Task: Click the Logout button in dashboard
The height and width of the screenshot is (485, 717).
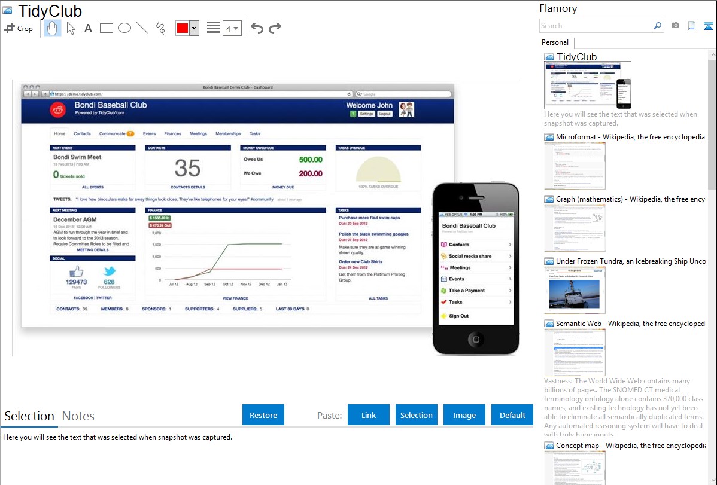Action: (x=385, y=114)
